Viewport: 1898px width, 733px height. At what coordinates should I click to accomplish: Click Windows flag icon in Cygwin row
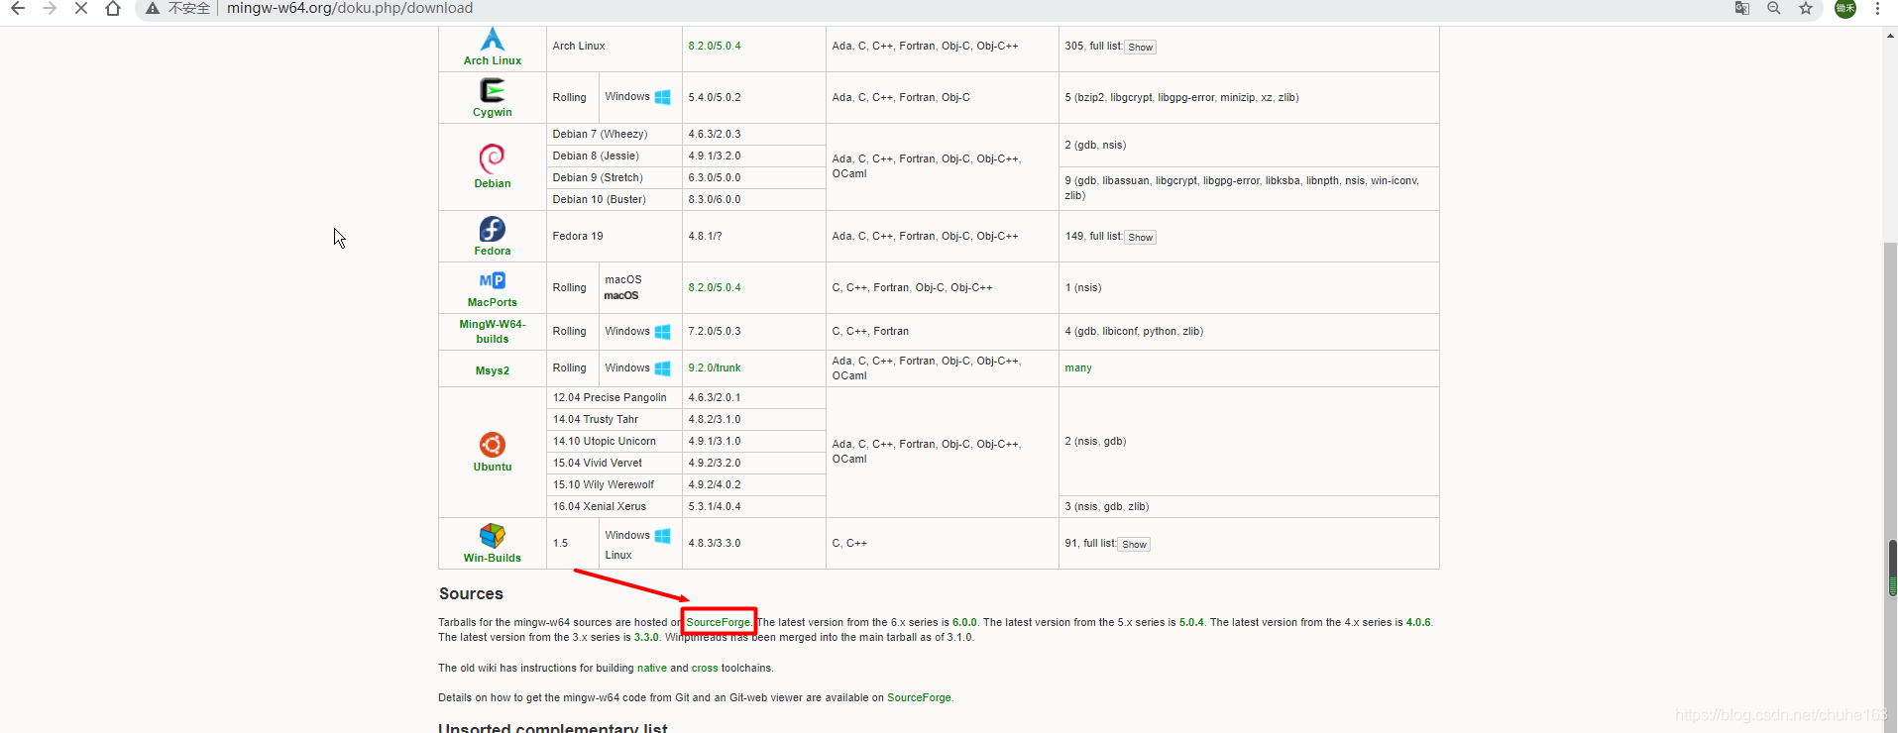663,97
